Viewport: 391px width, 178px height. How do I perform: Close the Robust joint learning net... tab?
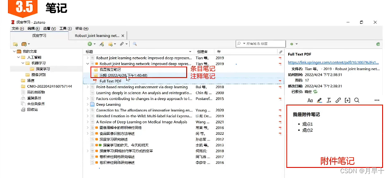coord(123,36)
